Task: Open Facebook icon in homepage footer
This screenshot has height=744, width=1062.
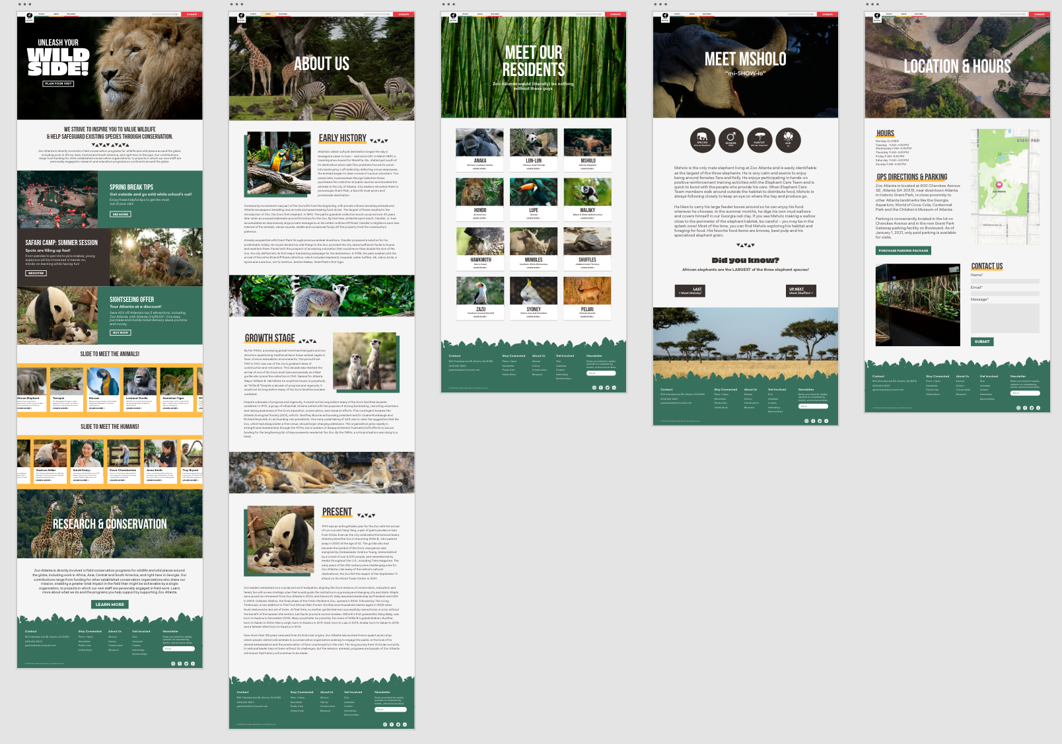Action: [180, 663]
